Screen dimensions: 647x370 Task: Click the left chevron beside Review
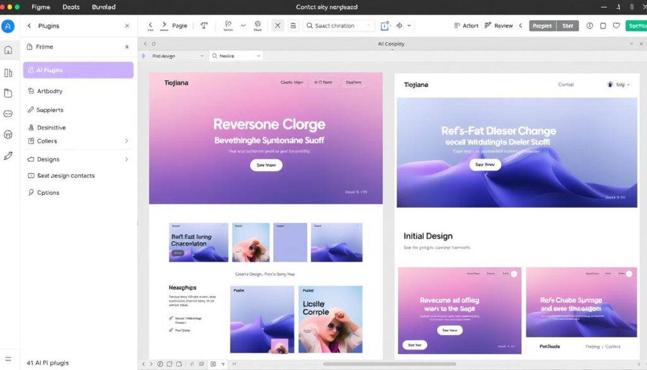tap(521, 25)
